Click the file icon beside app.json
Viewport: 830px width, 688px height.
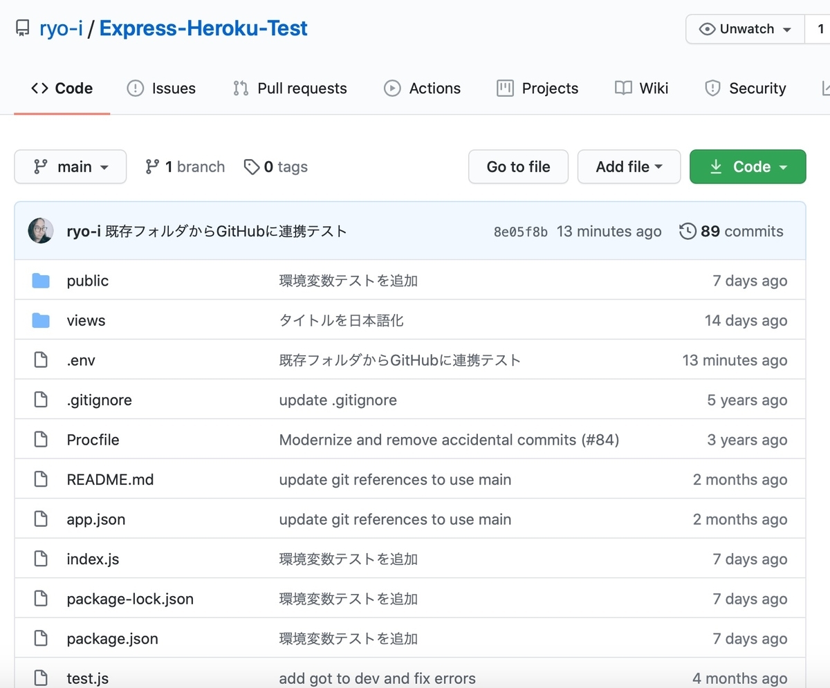click(41, 519)
